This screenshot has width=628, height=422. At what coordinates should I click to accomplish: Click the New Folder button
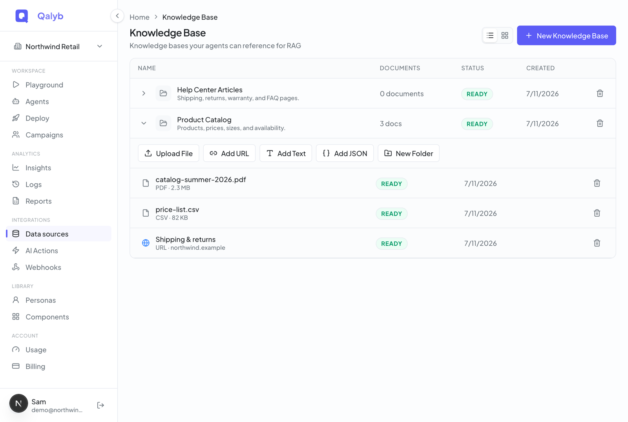tap(409, 153)
